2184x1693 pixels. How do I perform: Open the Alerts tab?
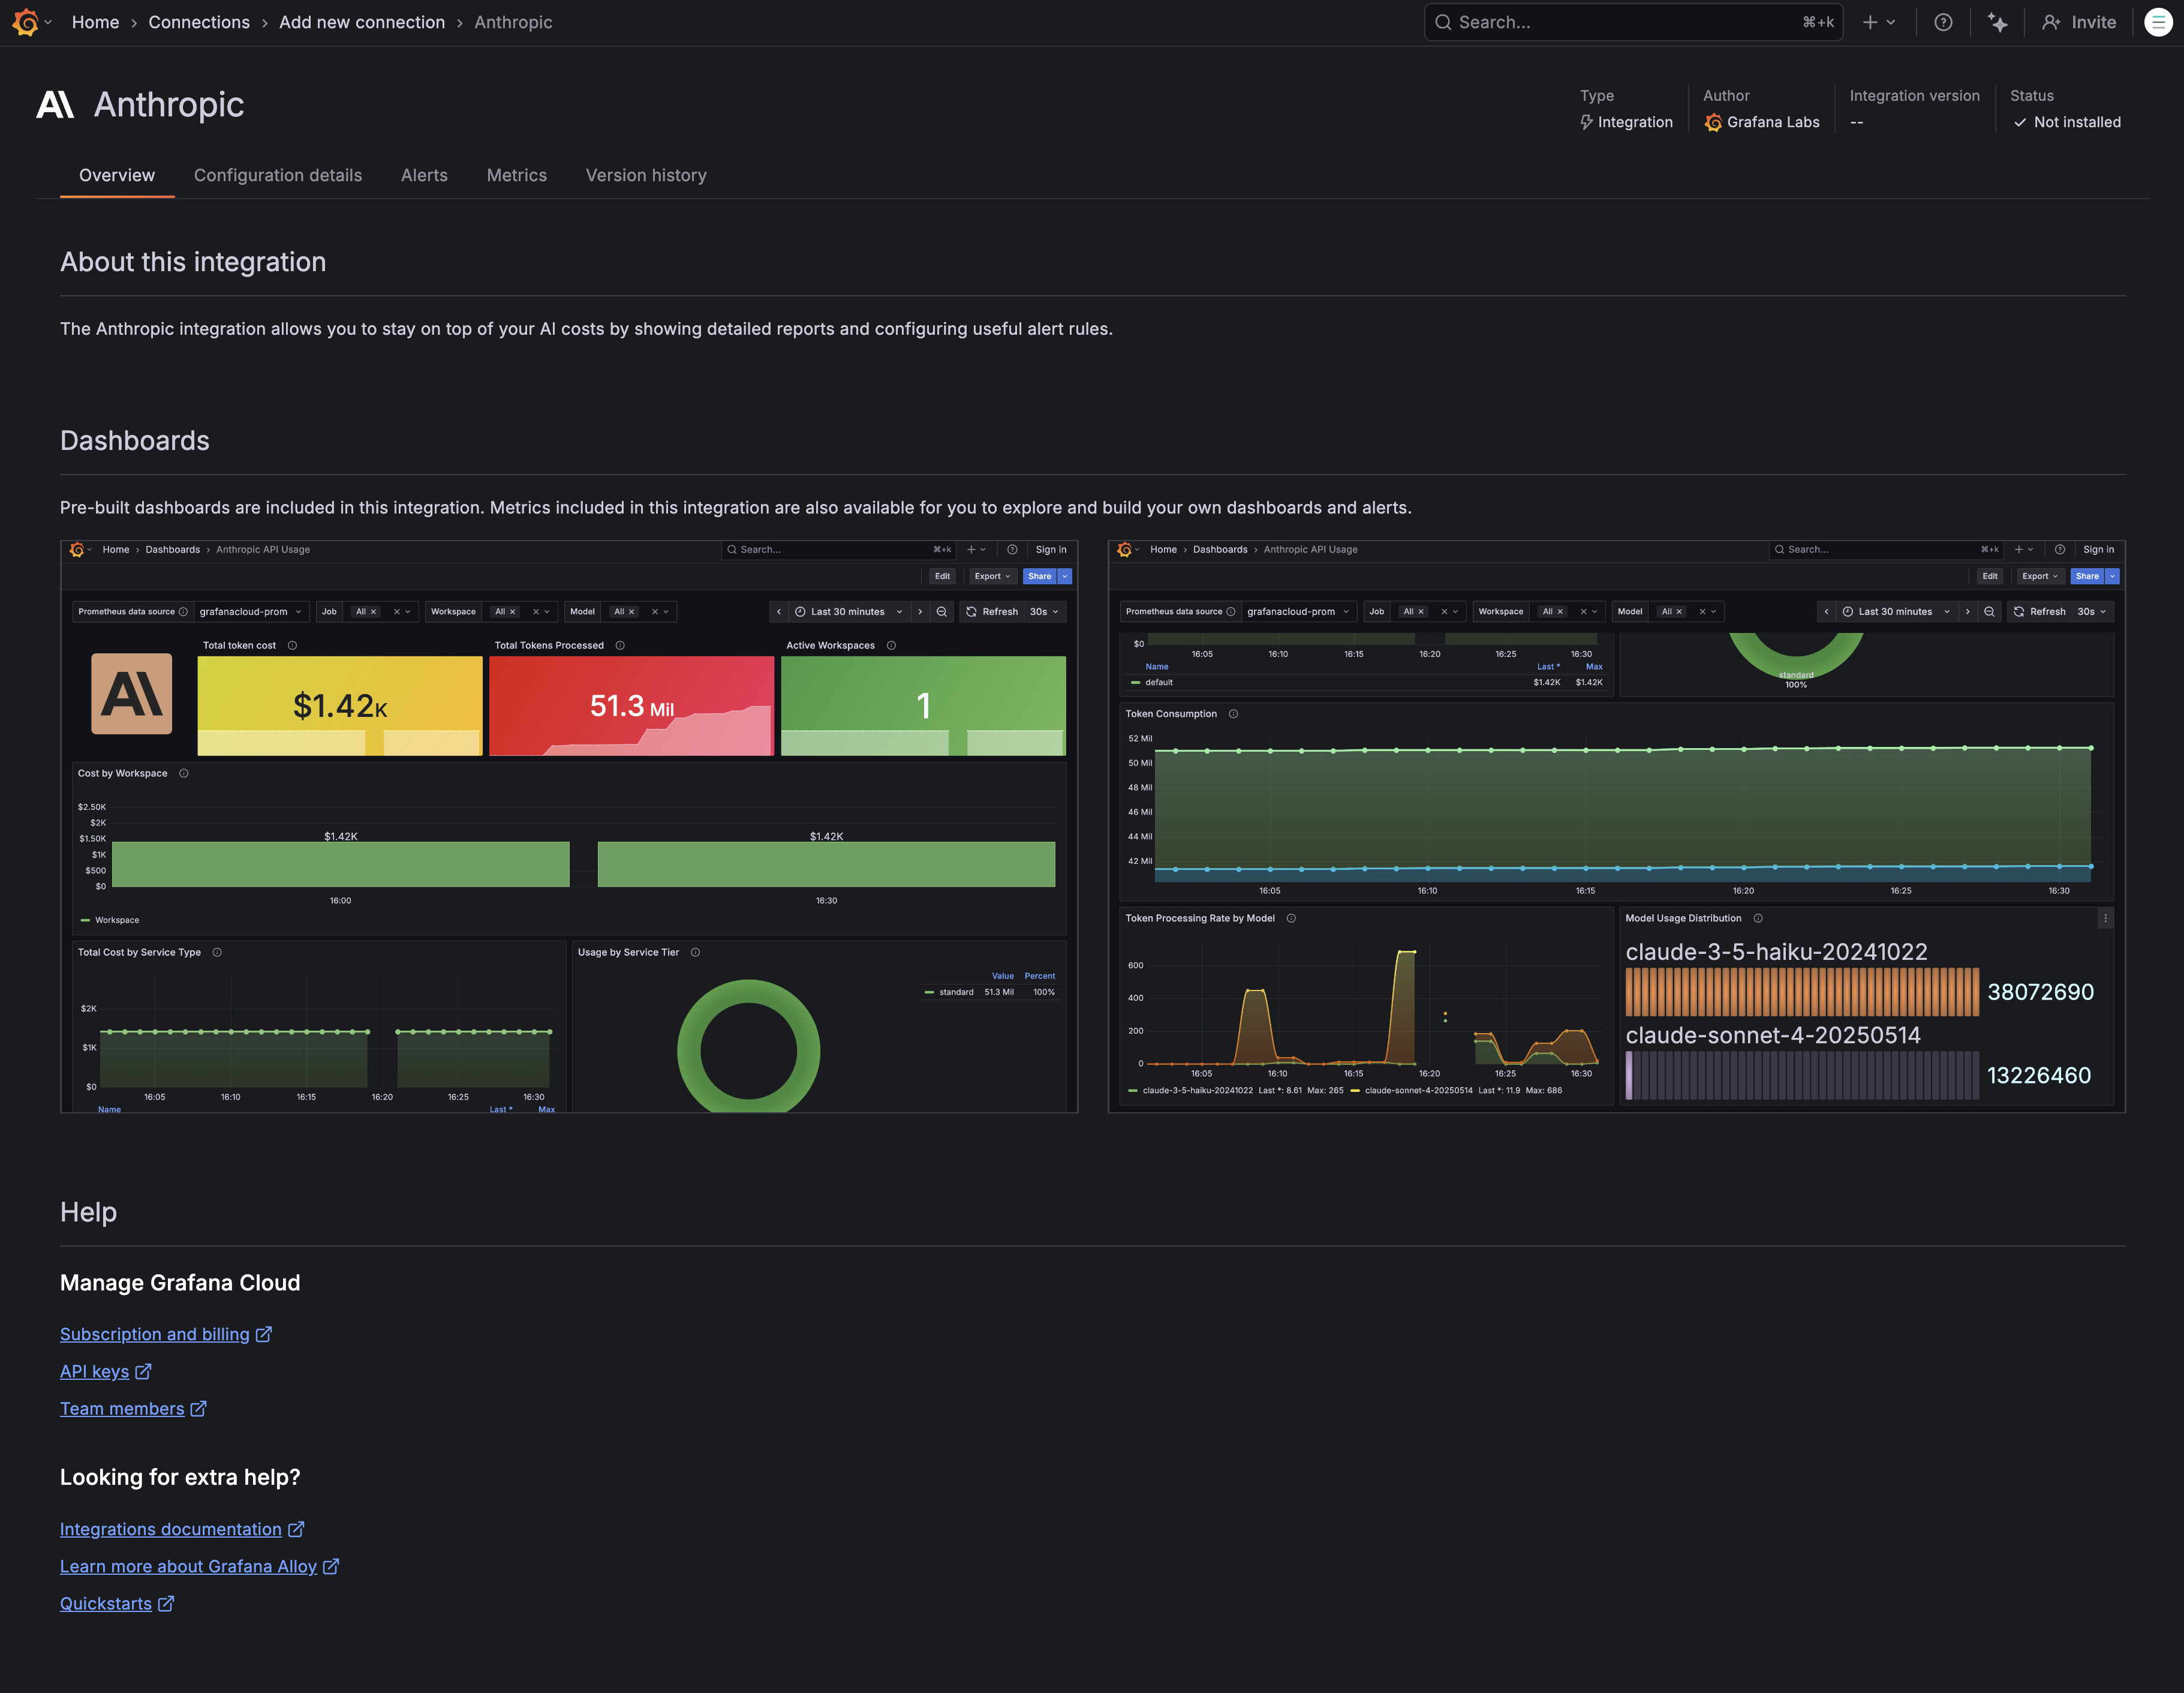coord(424,175)
